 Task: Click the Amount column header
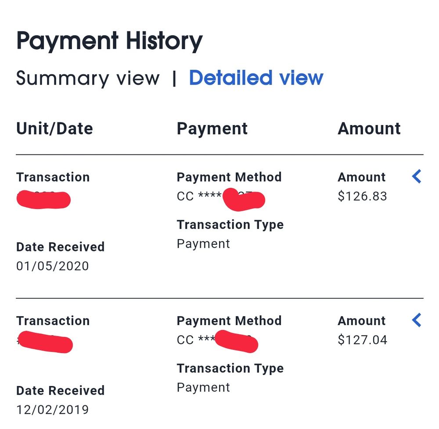tap(369, 129)
